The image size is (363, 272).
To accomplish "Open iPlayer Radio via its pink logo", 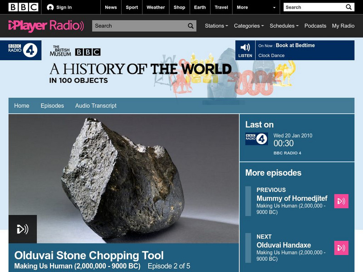I will pos(43,25).
